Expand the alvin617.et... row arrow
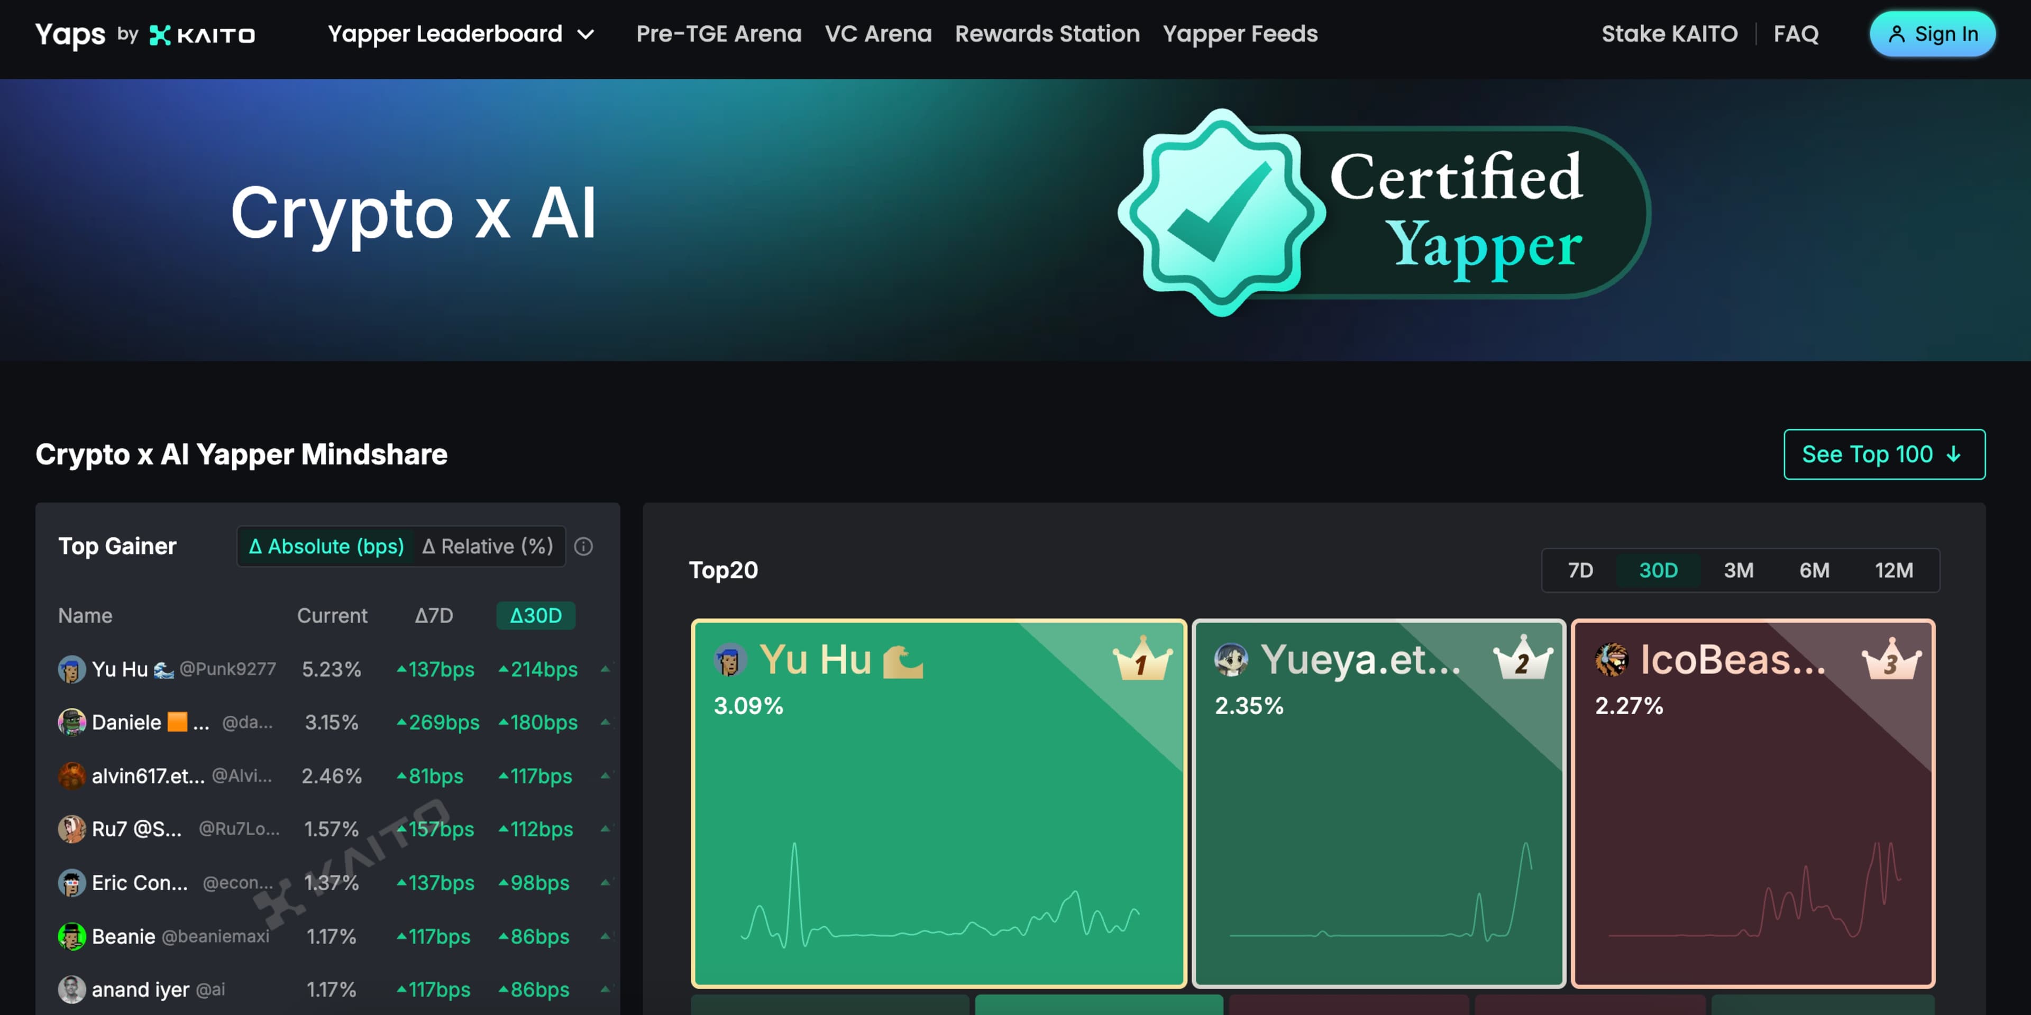Screen dimensions: 2031x1015 (x=606, y=776)
